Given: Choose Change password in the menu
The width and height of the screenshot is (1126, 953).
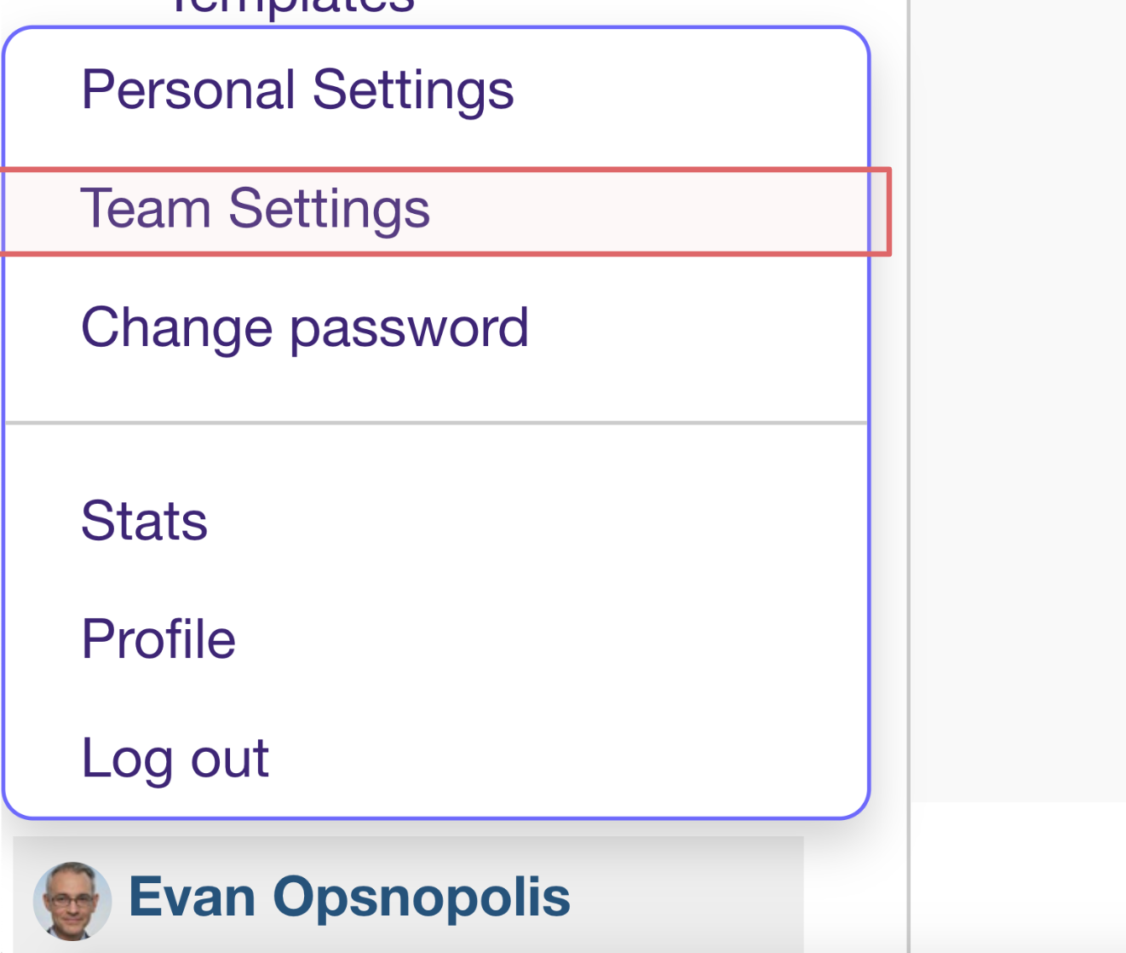Looking at the screenshot, I should pos(304,328).
